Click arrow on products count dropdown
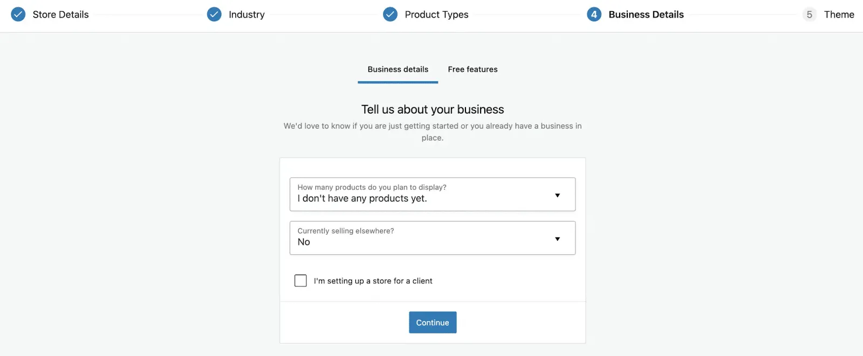Viewport: 863px width, 356px height. click(x=558, y=195)
